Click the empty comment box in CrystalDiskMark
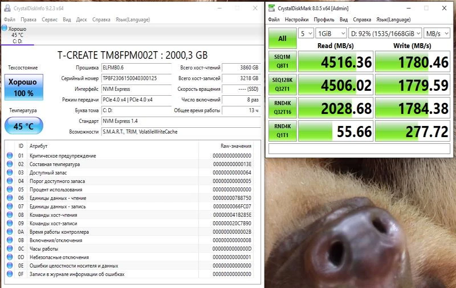 click(x=359, y=149)
